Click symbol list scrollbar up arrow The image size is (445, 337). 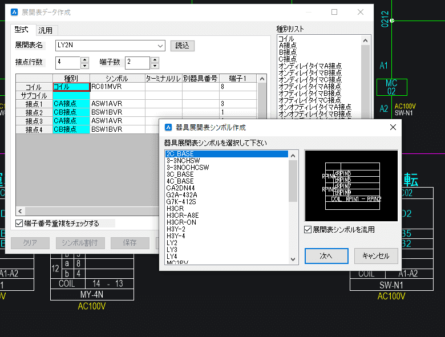point(293,156)
